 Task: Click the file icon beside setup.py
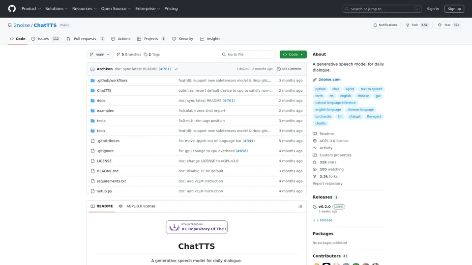point(93,191)
